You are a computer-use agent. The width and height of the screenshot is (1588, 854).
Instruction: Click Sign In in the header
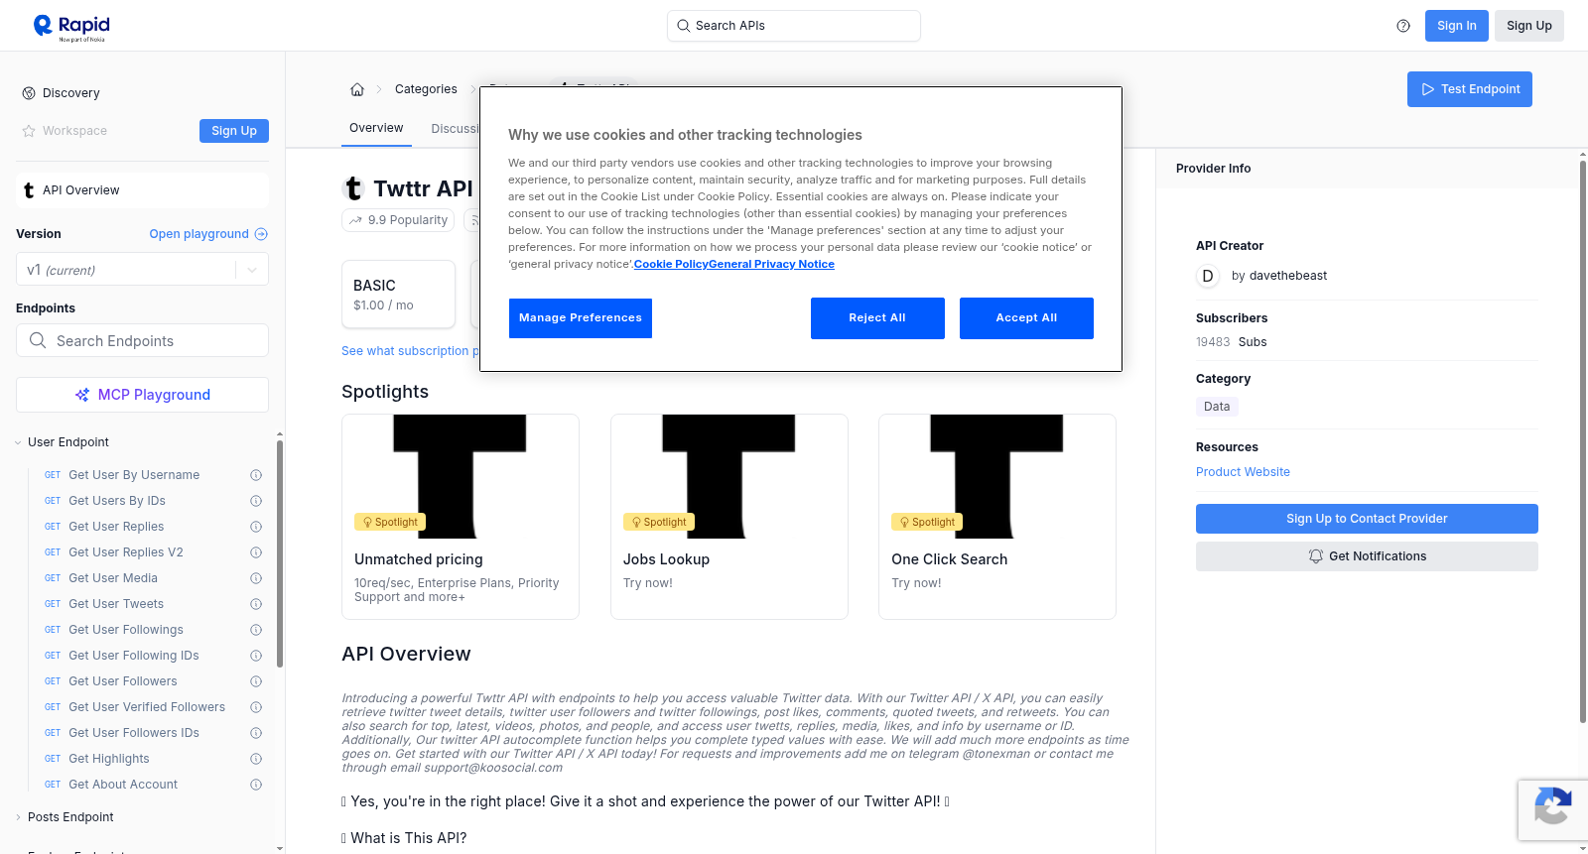(1457, 26)
